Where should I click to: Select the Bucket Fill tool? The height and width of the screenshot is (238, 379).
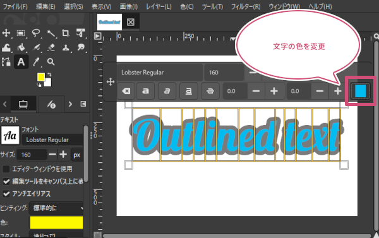coord(21,47)
